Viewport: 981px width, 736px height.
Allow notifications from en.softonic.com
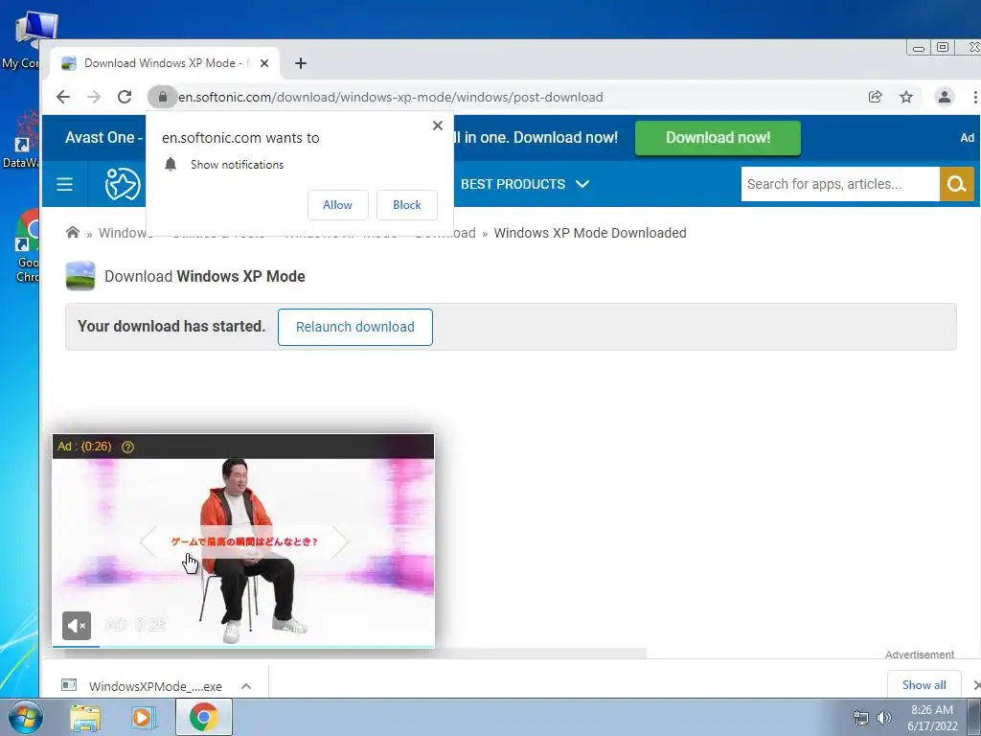(x=338, y=205)
